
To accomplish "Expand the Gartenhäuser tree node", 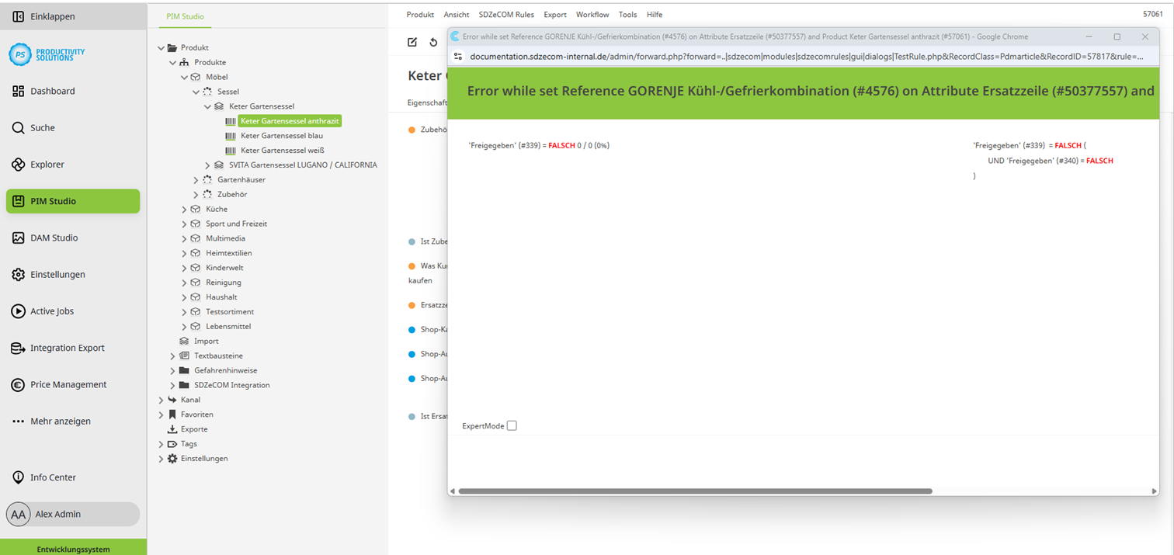I will pyautogui.click(x=196, y=180).
